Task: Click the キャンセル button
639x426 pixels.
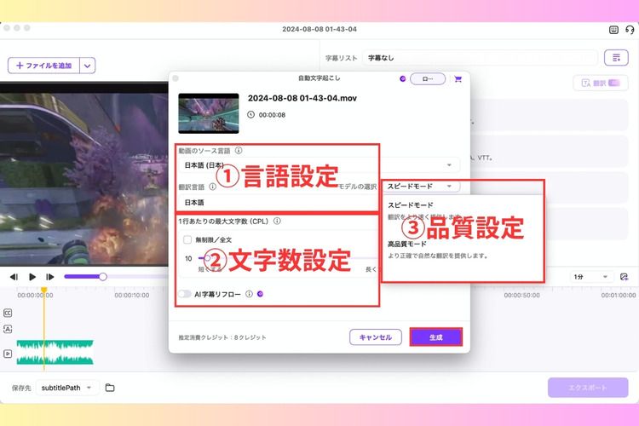Action: click(x=376, y=337)
